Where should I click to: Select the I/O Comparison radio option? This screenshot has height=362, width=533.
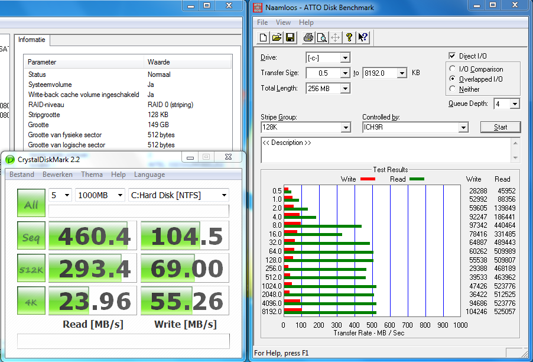(x=452, y=69)
